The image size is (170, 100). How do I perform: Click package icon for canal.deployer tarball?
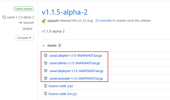point(46,71)
